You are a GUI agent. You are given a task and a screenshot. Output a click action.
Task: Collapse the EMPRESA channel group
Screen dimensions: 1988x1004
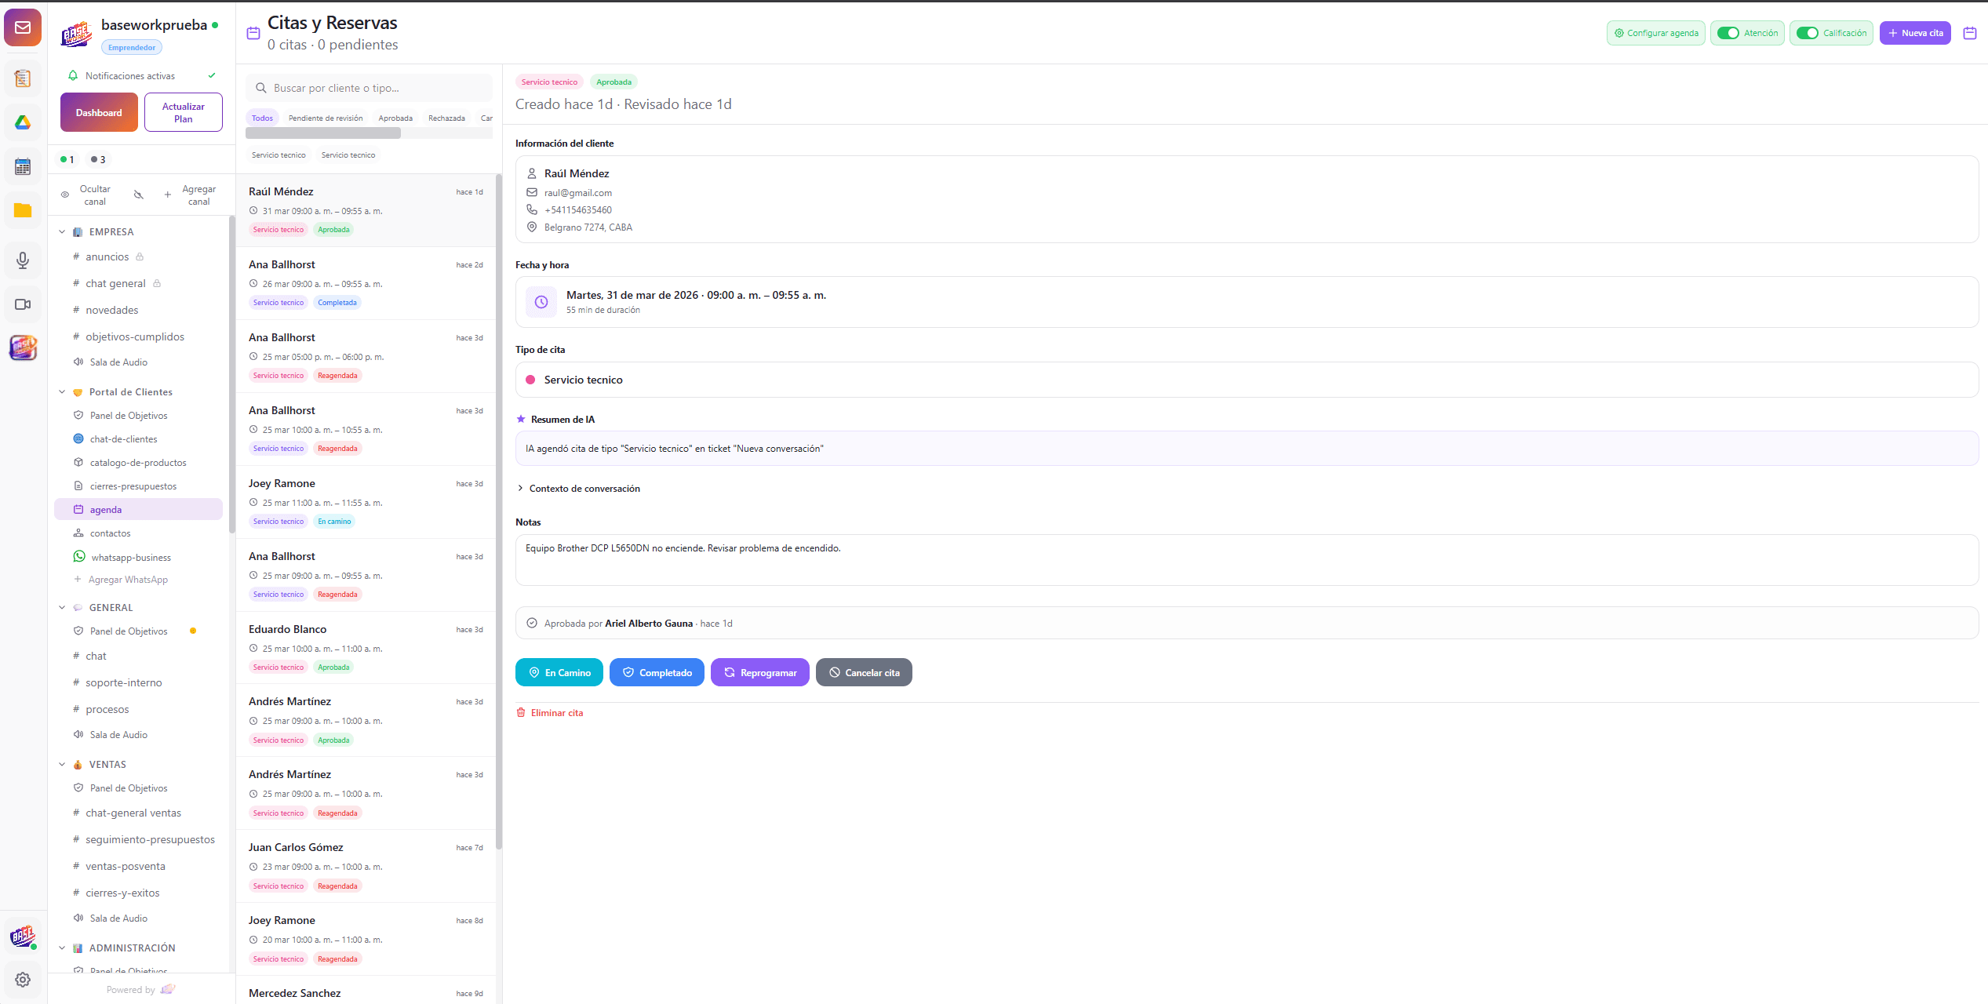62,232
